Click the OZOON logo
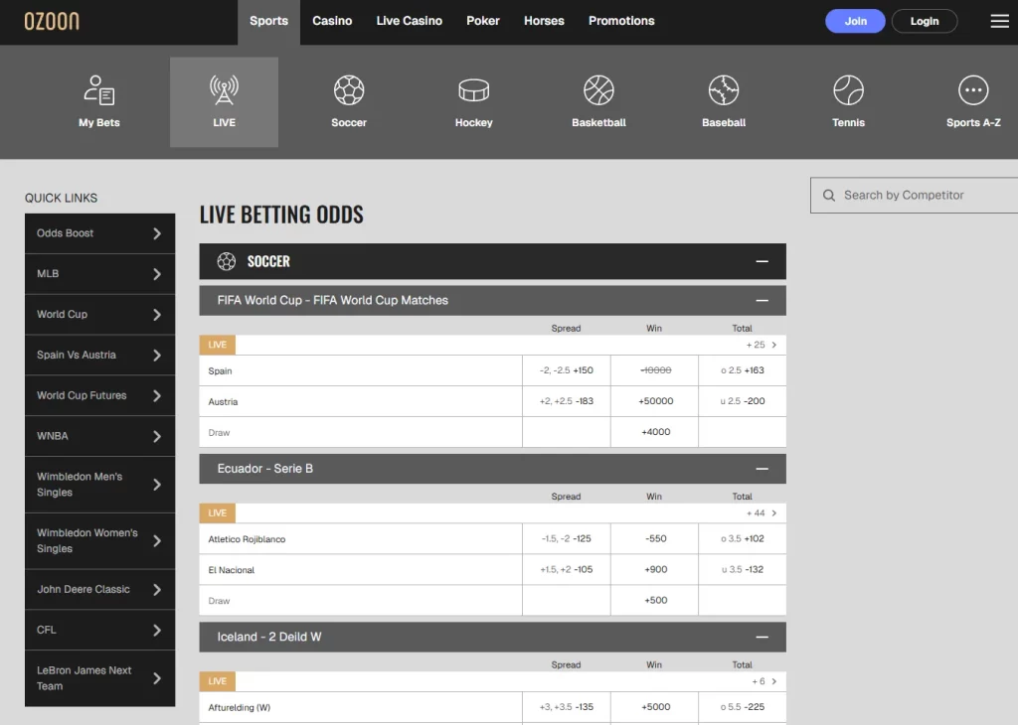This screenshot has height=725, width=1018. tap(52, 21)
